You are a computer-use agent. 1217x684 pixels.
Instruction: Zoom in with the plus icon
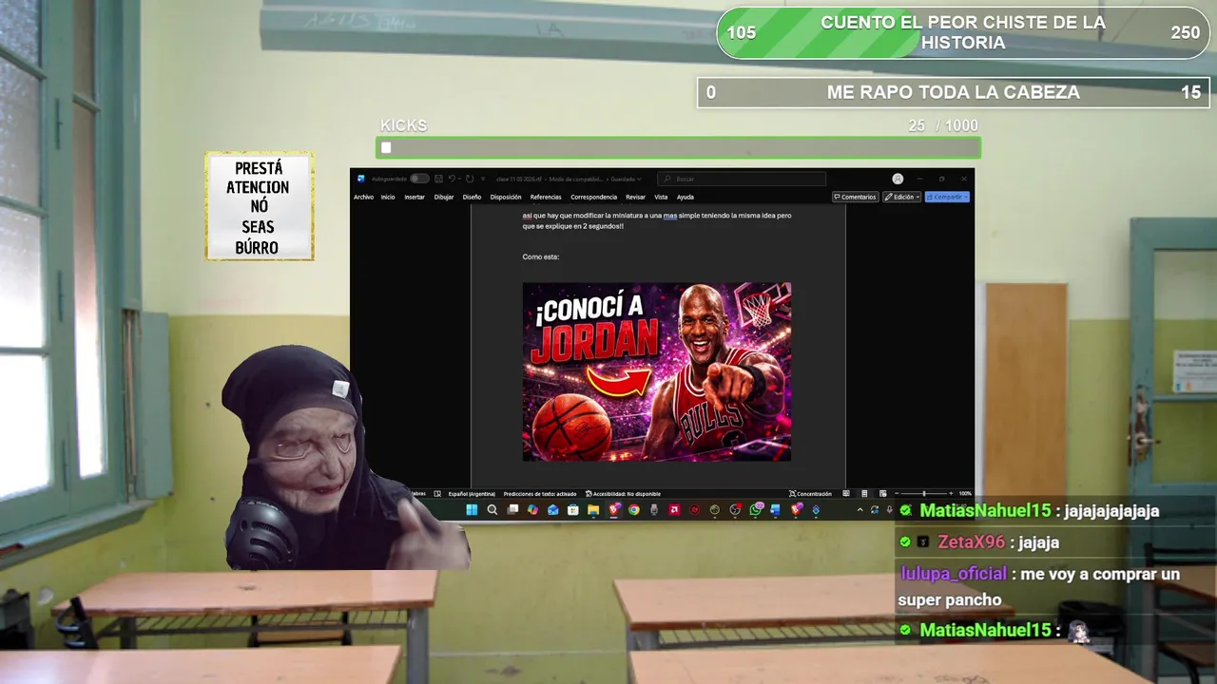point(951,494)
